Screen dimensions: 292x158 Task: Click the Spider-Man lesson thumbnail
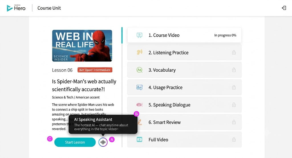(x=82, y=46)
